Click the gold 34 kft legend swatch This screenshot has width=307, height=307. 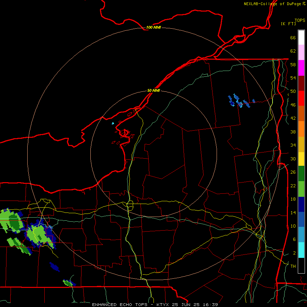point(301,145)
